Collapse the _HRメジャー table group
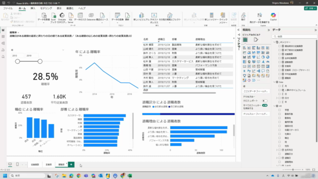This screenshot has height=179, width=318. click(x=274, y=42)
